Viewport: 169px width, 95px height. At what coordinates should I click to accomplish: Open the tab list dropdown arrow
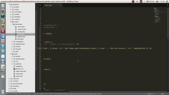point(167,5)
